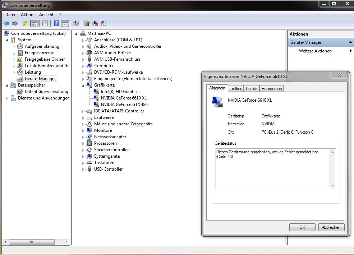
Task: Collapse the Geräte-Manager actions section arrow
Action: [350, 42]
